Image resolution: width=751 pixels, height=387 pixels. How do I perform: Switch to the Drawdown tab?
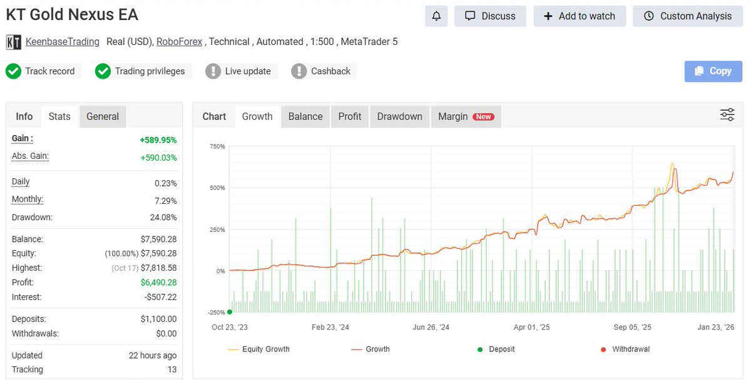coord(399,116)
